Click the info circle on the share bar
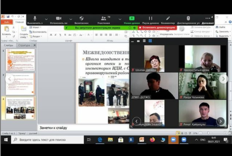The width and height of the screenshot is (232, 156). [x=130, y=28]
